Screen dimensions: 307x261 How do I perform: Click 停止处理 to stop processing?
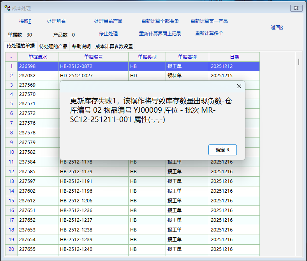(x=108, y=34)
